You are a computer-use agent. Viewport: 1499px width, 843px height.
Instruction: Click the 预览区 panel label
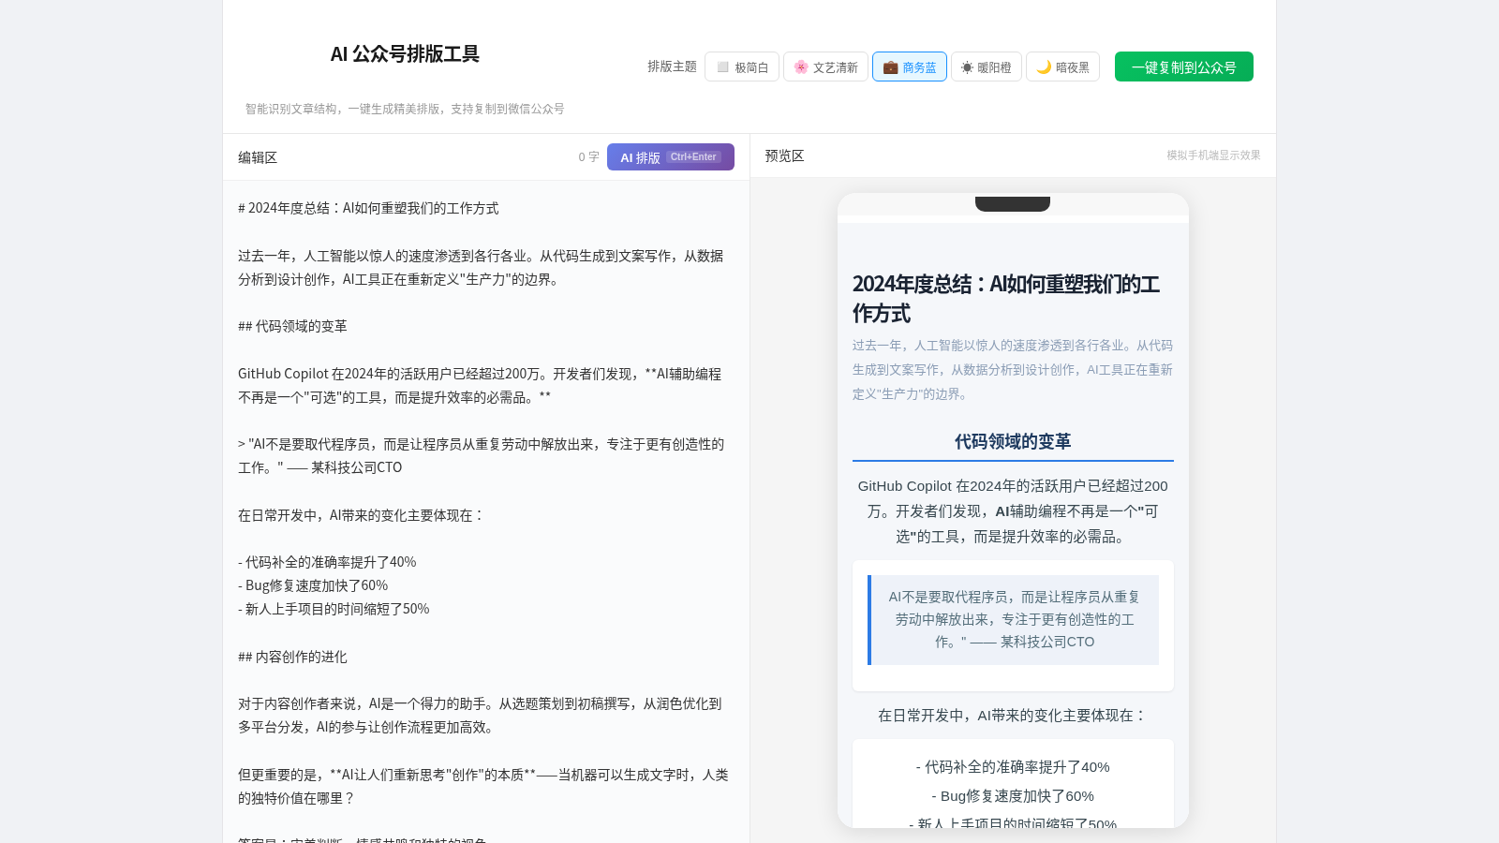[784, 155]
